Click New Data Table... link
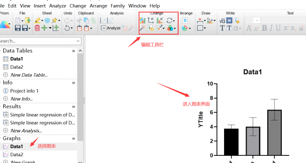The width and height of the screenshot is (306, 163). point(29,75)
